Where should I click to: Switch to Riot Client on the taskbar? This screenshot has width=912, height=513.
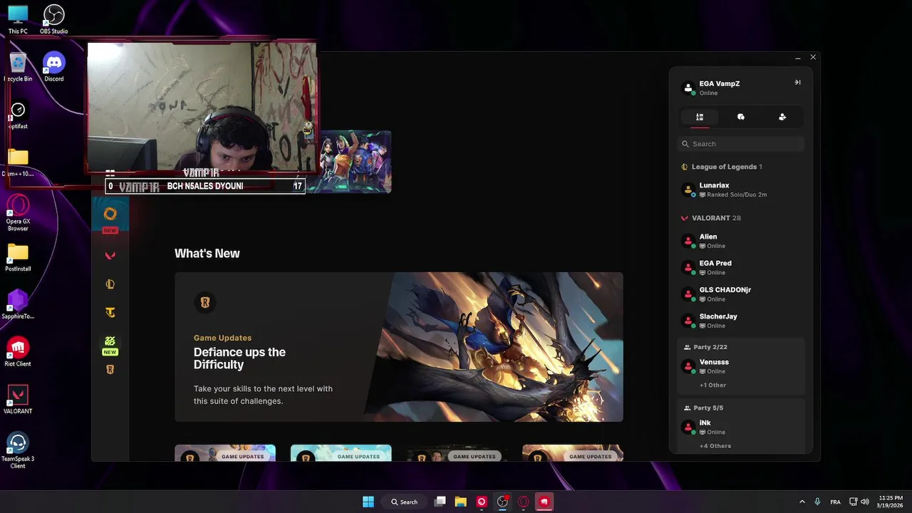544,502
